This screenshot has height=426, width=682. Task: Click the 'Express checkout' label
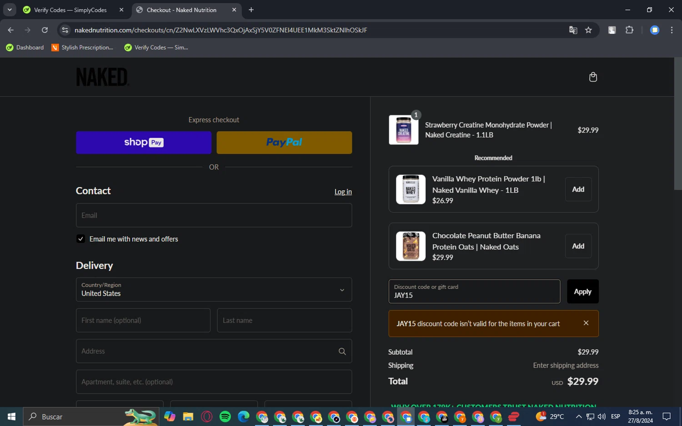pos(214,120)
